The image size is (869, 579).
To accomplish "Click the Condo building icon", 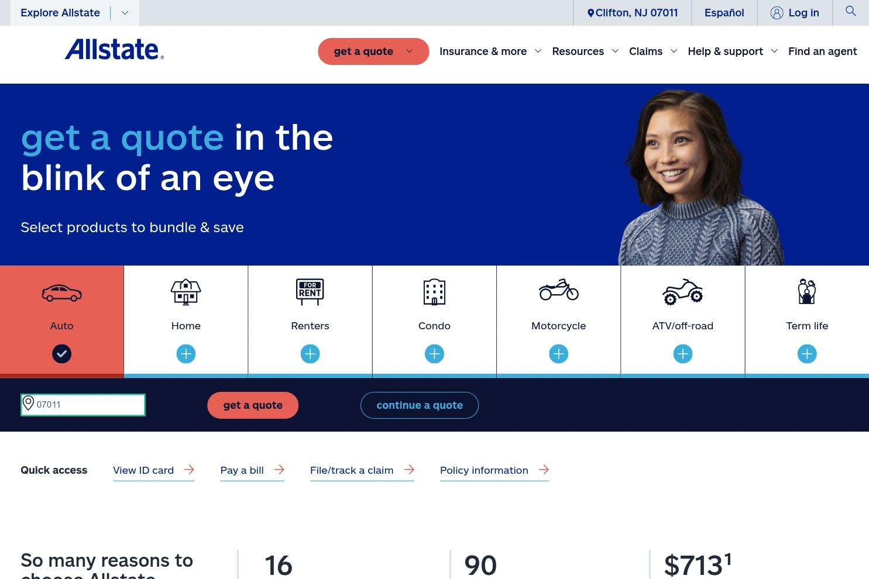I will [434, 292].
